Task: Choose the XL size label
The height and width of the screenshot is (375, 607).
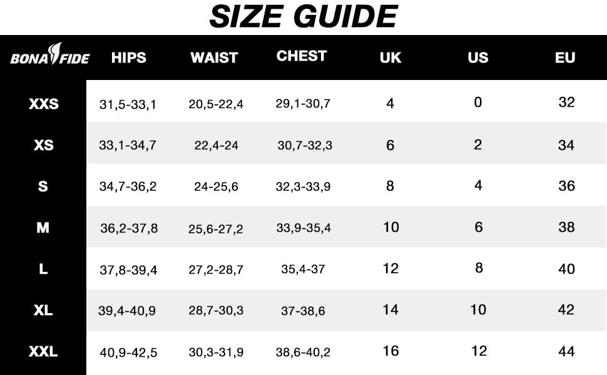Action: 43,311
